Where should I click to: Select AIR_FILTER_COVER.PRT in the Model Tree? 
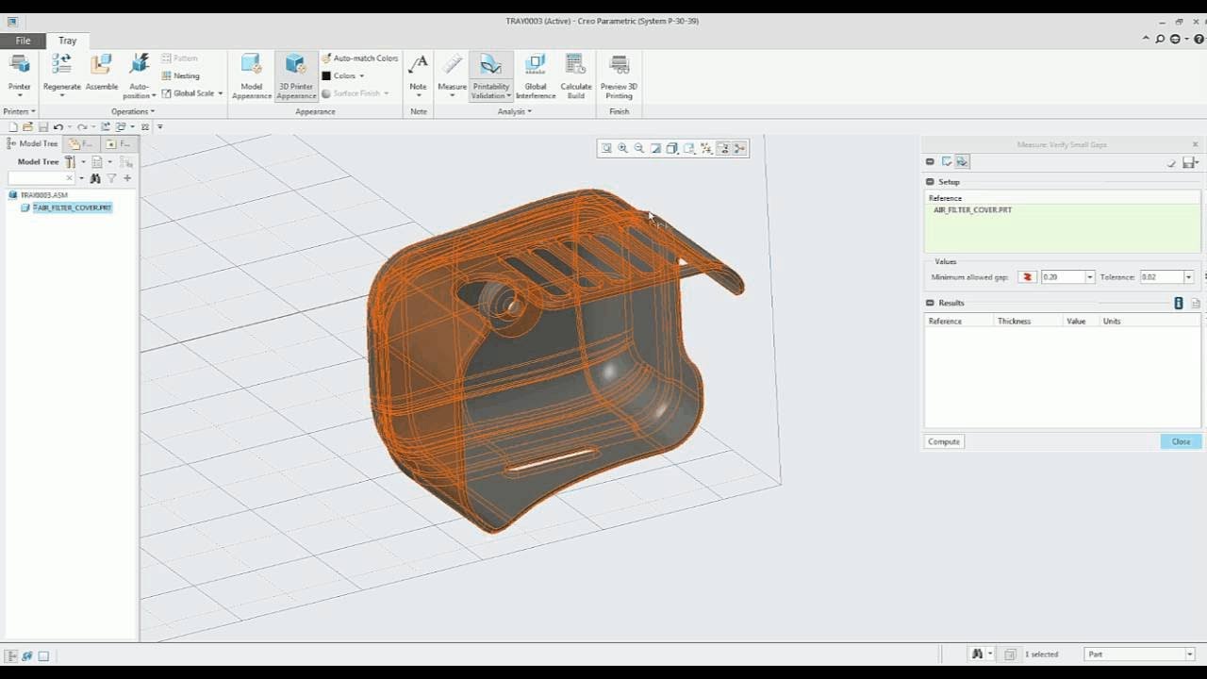pyautogui.click(x=73, y=207)
